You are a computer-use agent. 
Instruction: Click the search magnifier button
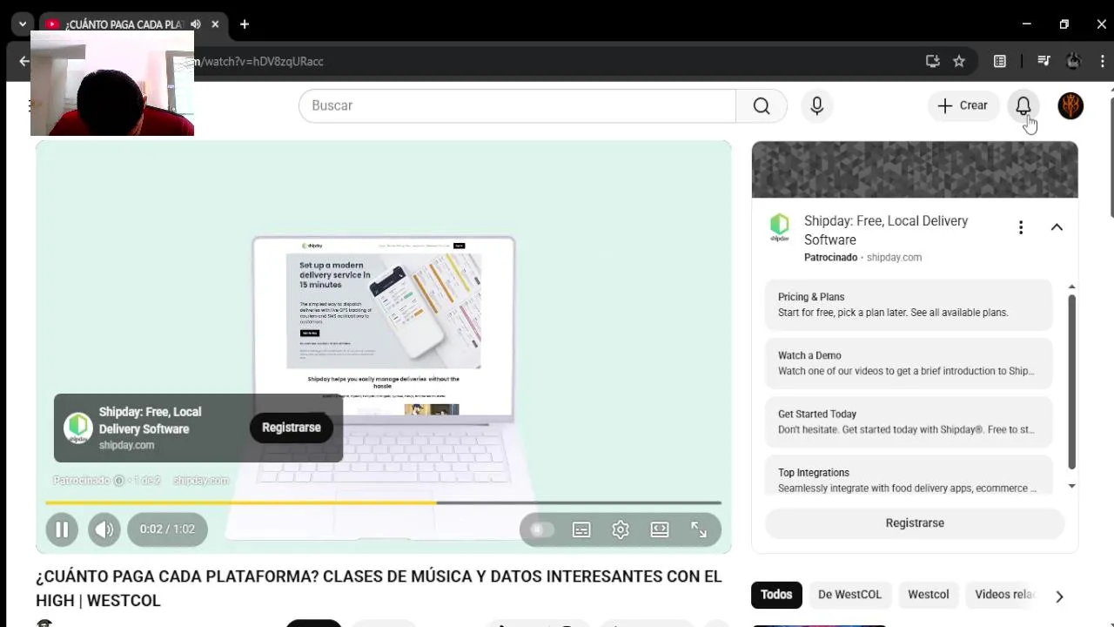pyautogui.click(x=762, y=105)
